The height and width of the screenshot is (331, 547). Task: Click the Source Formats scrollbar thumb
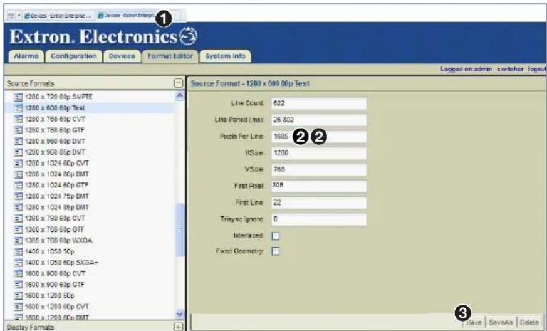180,231
